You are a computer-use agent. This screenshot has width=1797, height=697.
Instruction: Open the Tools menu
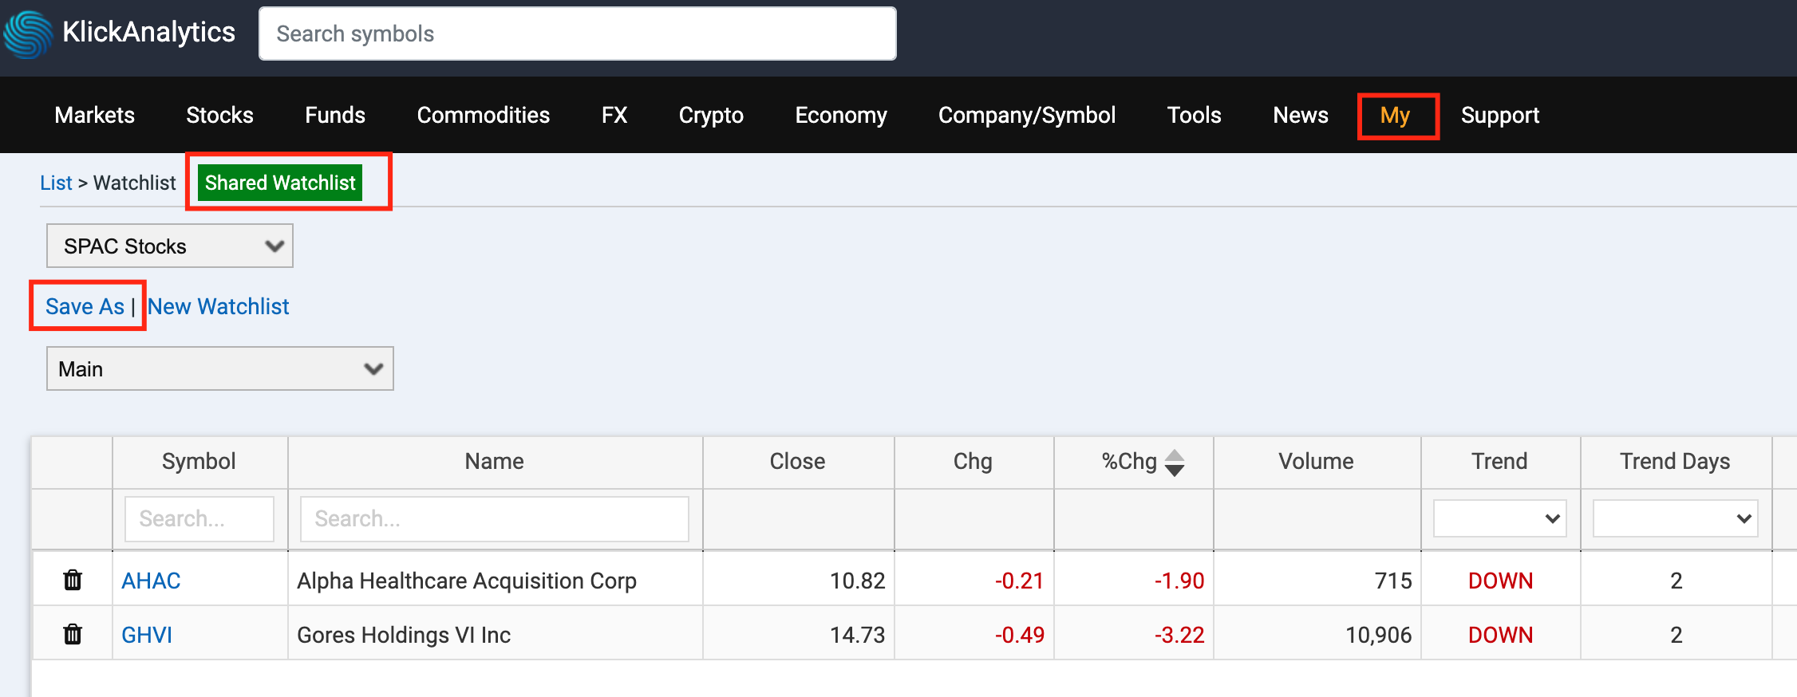1195,115
